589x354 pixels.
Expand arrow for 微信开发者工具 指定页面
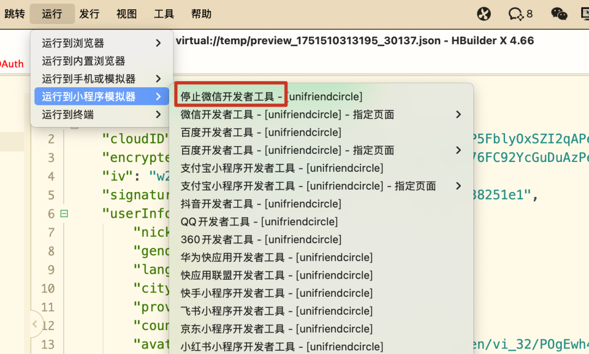point(458,115)
